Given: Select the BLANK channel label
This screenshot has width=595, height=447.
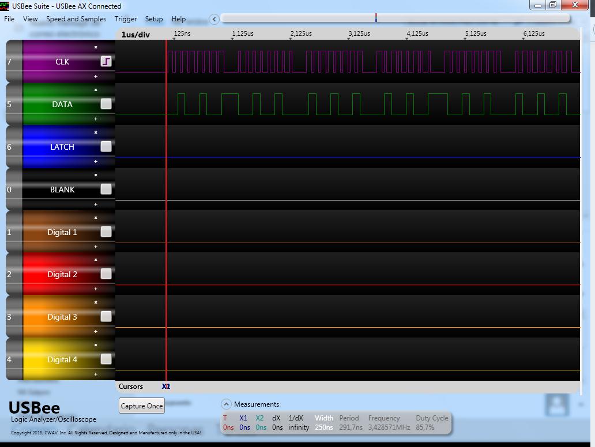Looking at the screenshot, I should pos(62,190).
